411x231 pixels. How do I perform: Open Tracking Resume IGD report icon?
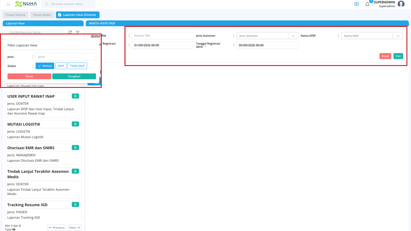[x=75, y=205]
